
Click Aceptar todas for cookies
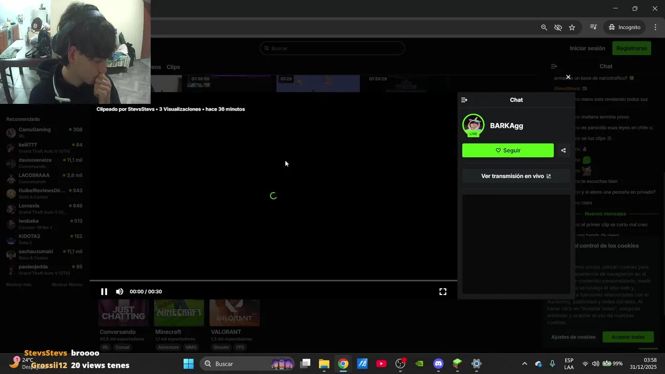628,337
